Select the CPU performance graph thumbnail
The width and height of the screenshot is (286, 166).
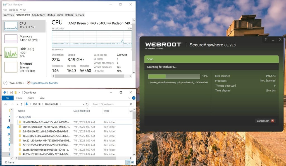(x=11, y=26)
